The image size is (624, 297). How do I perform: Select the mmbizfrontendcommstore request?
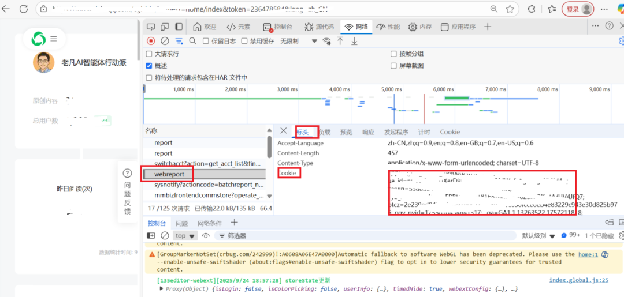205,196
